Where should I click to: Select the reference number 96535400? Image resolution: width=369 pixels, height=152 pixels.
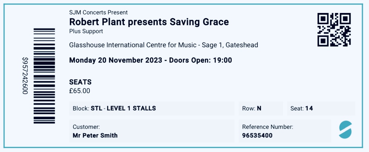pyautogui.click(x=257, y=136)
